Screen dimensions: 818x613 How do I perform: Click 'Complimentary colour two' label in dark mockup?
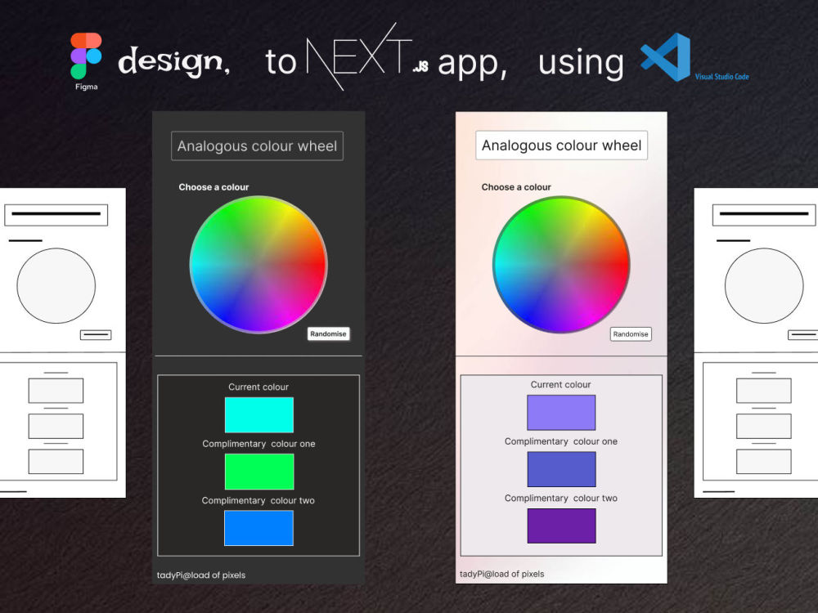click(x=258, y=500)
